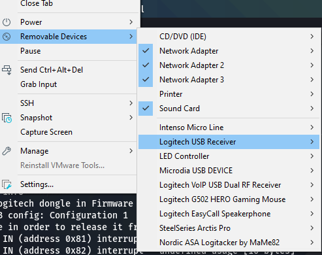Image resolution: width=322 pixels, height=255 pixels.
Task: Expand the Logitech USB Receiver arrow
Action: 312,142
